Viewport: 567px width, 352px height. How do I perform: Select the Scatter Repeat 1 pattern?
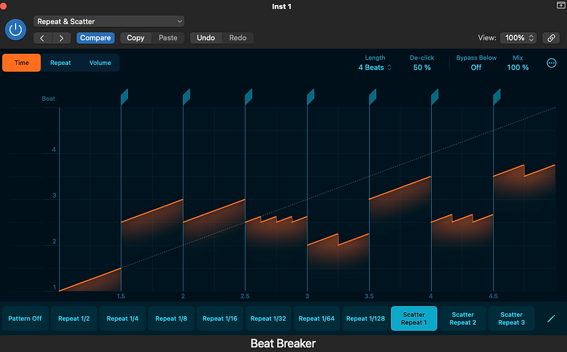[x=414, y=318]
